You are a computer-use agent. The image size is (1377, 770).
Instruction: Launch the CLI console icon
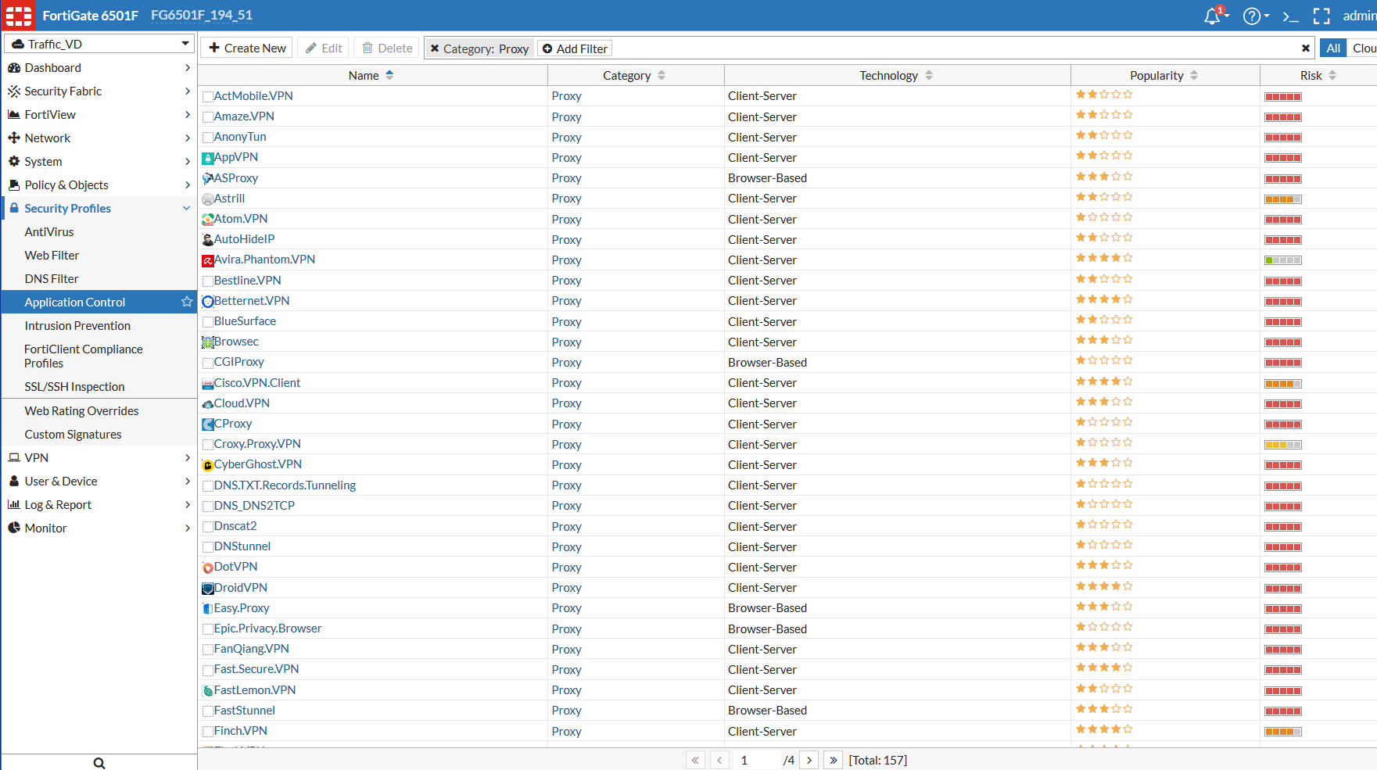pos(1291,16)
